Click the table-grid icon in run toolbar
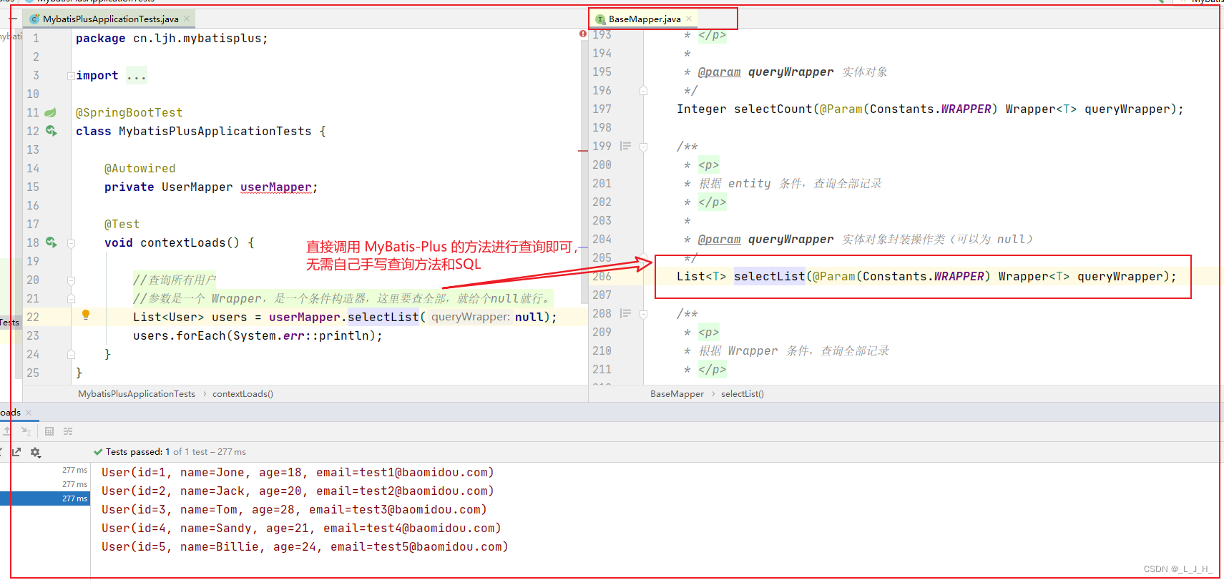 (49, 431)
